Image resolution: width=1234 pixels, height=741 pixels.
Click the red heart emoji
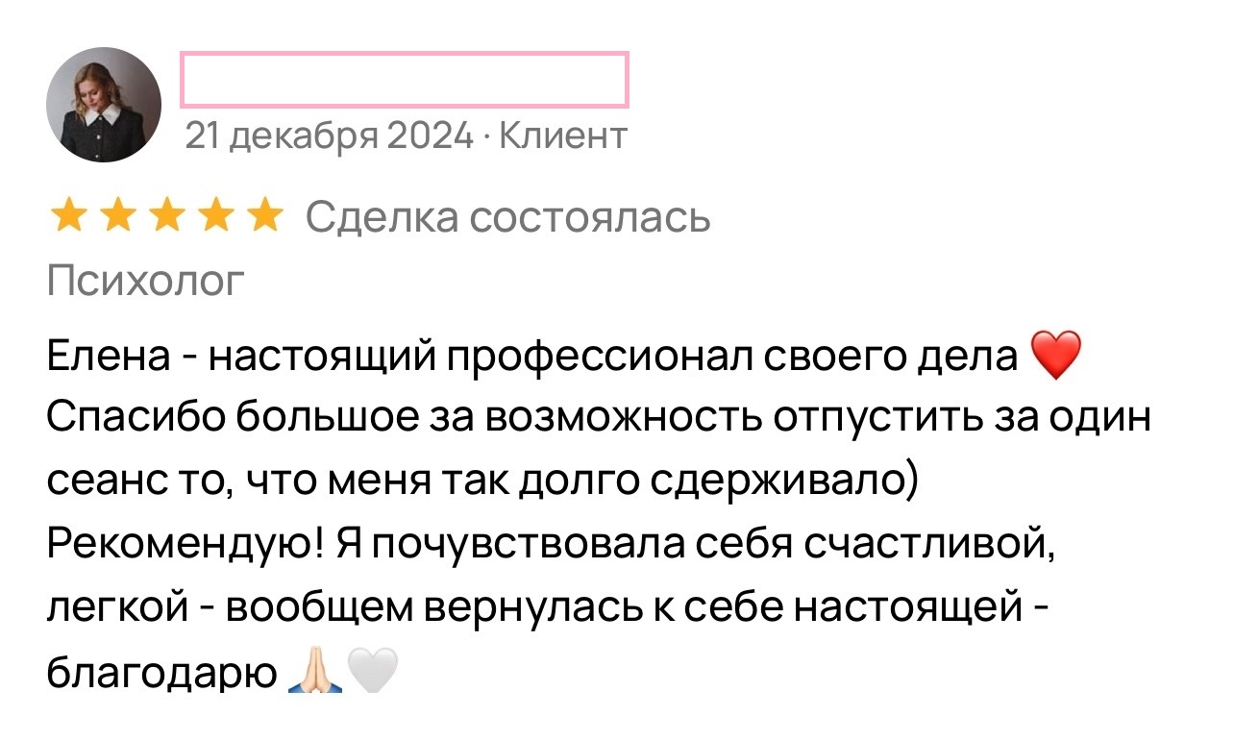coord(1054,356)
